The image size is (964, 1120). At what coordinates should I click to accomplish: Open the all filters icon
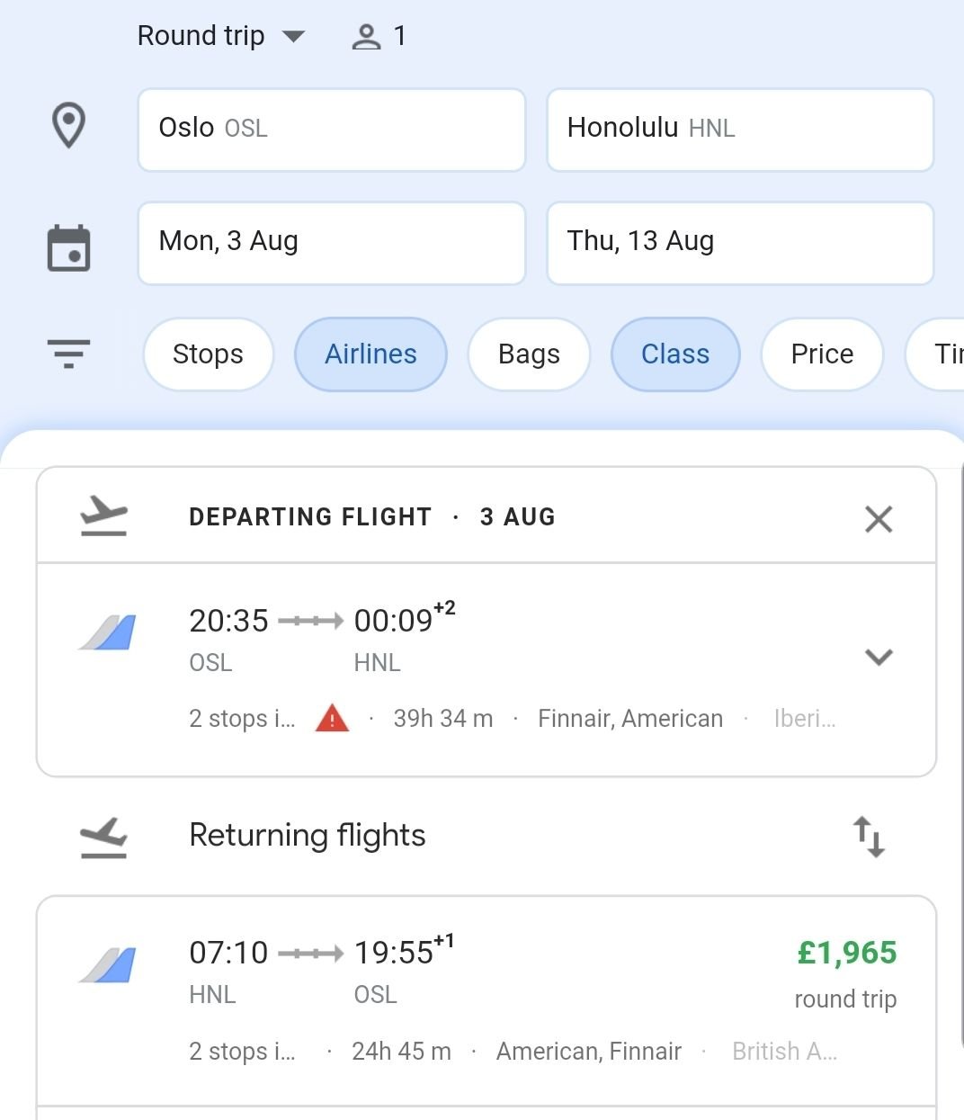pyautogui.click(x=69, y=354)
